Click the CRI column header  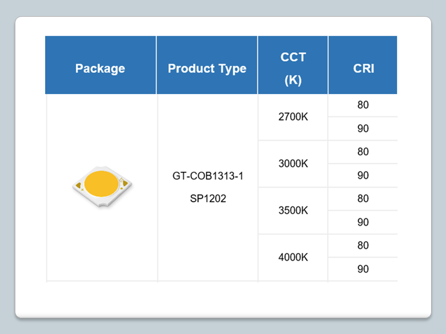pos(363,68)
